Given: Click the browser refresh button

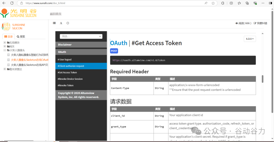Looking at the screenshot, I should pyautogui.click(x=12, y=3).
